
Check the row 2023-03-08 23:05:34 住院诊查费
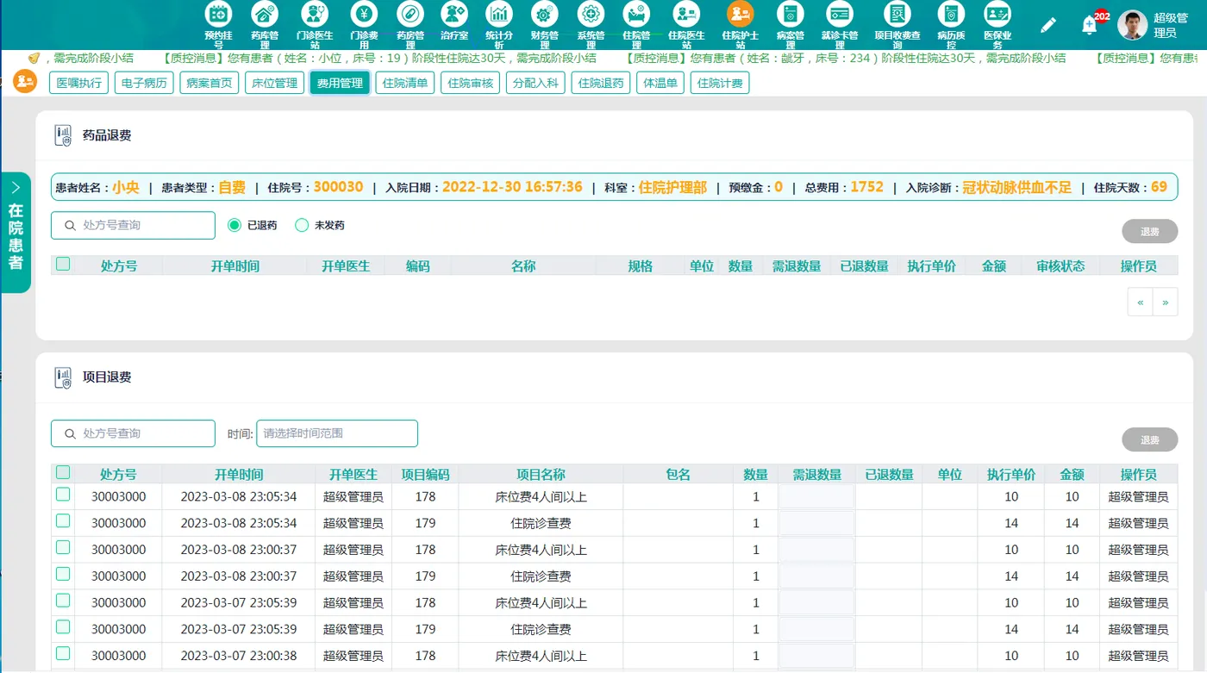[x=63, y=521]
